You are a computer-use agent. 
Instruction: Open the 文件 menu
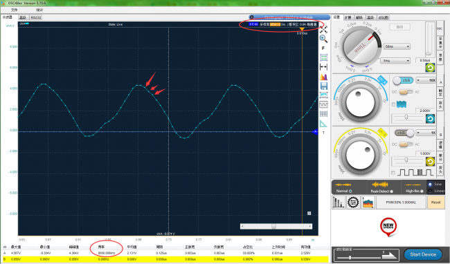(14, 10)
